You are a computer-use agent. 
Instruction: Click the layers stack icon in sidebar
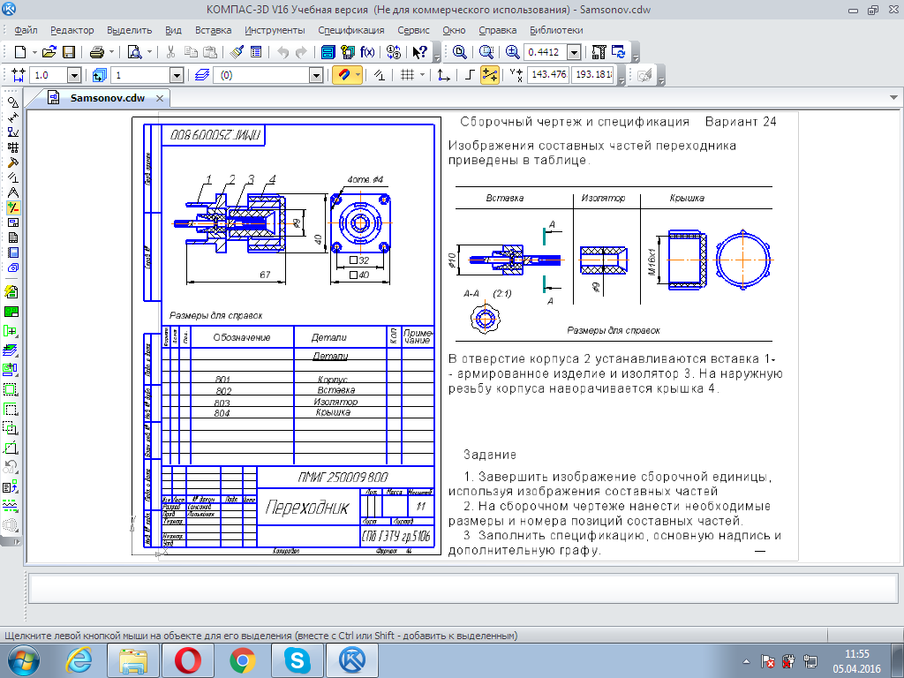[11, 350]
